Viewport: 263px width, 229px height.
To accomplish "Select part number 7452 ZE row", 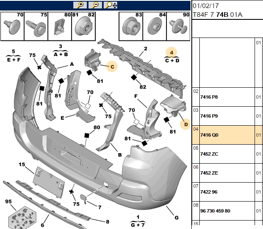I will 227,173.
